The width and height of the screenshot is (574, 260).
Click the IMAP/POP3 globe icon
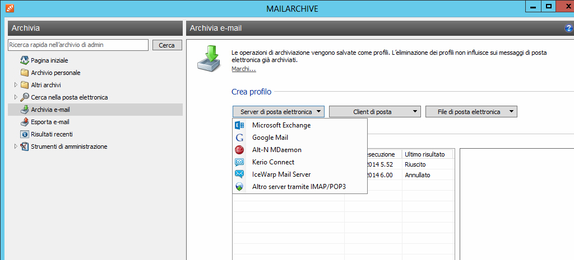tap(239, 187)
